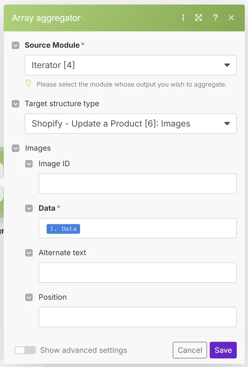This screenshot has width=248, height=367.
Task: Open the Target structure type dropdown
Action: coord(131,123)
